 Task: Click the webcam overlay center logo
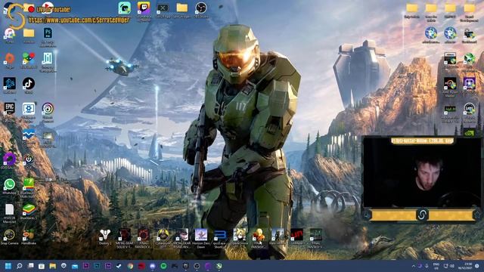point(422,215)
